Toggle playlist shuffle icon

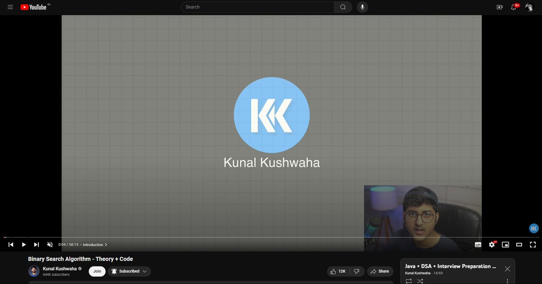pyautogui.click(x=420, y=281)
